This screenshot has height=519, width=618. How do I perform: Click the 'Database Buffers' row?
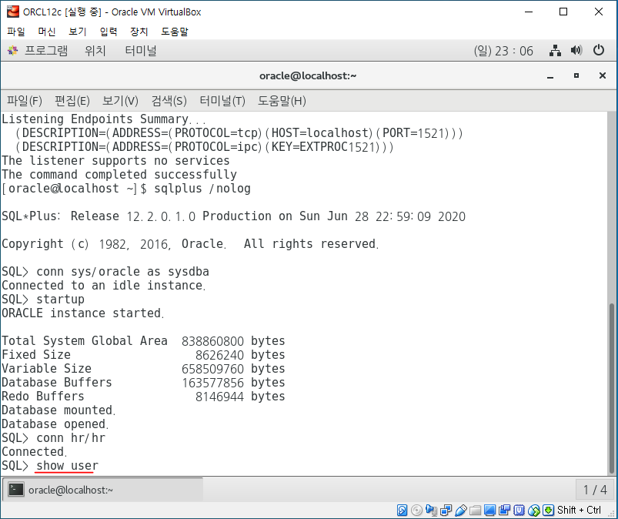click(x=143, y=382)
